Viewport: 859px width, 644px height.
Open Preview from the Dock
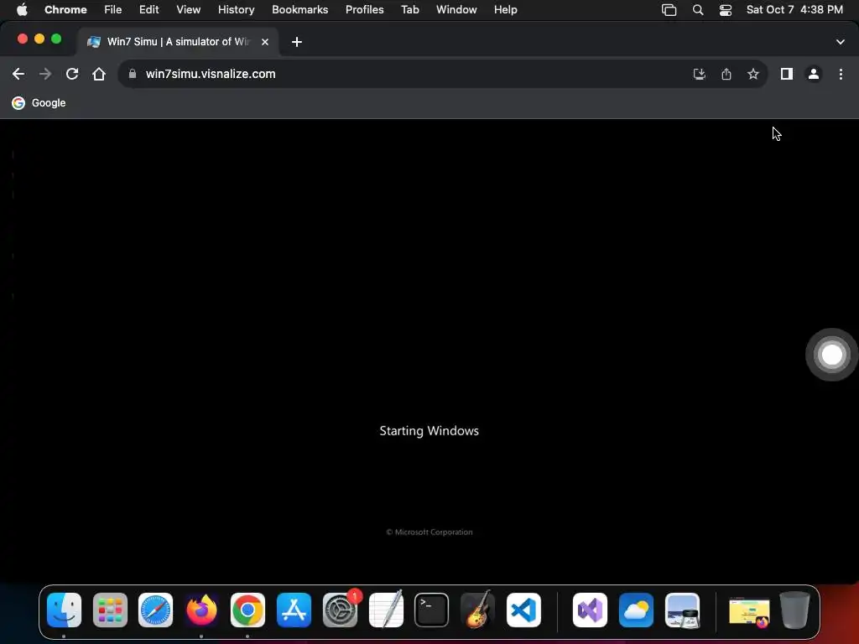[682, 610]
